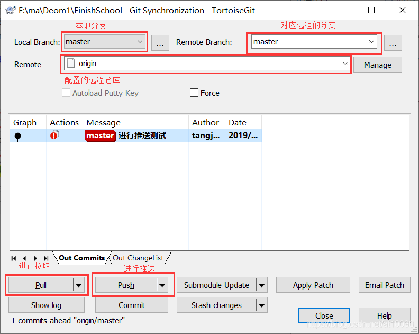The width and height of the screenshot is (419, 334).
Task: Click the Submodule Update button
Action: click(x=216, y=285)
